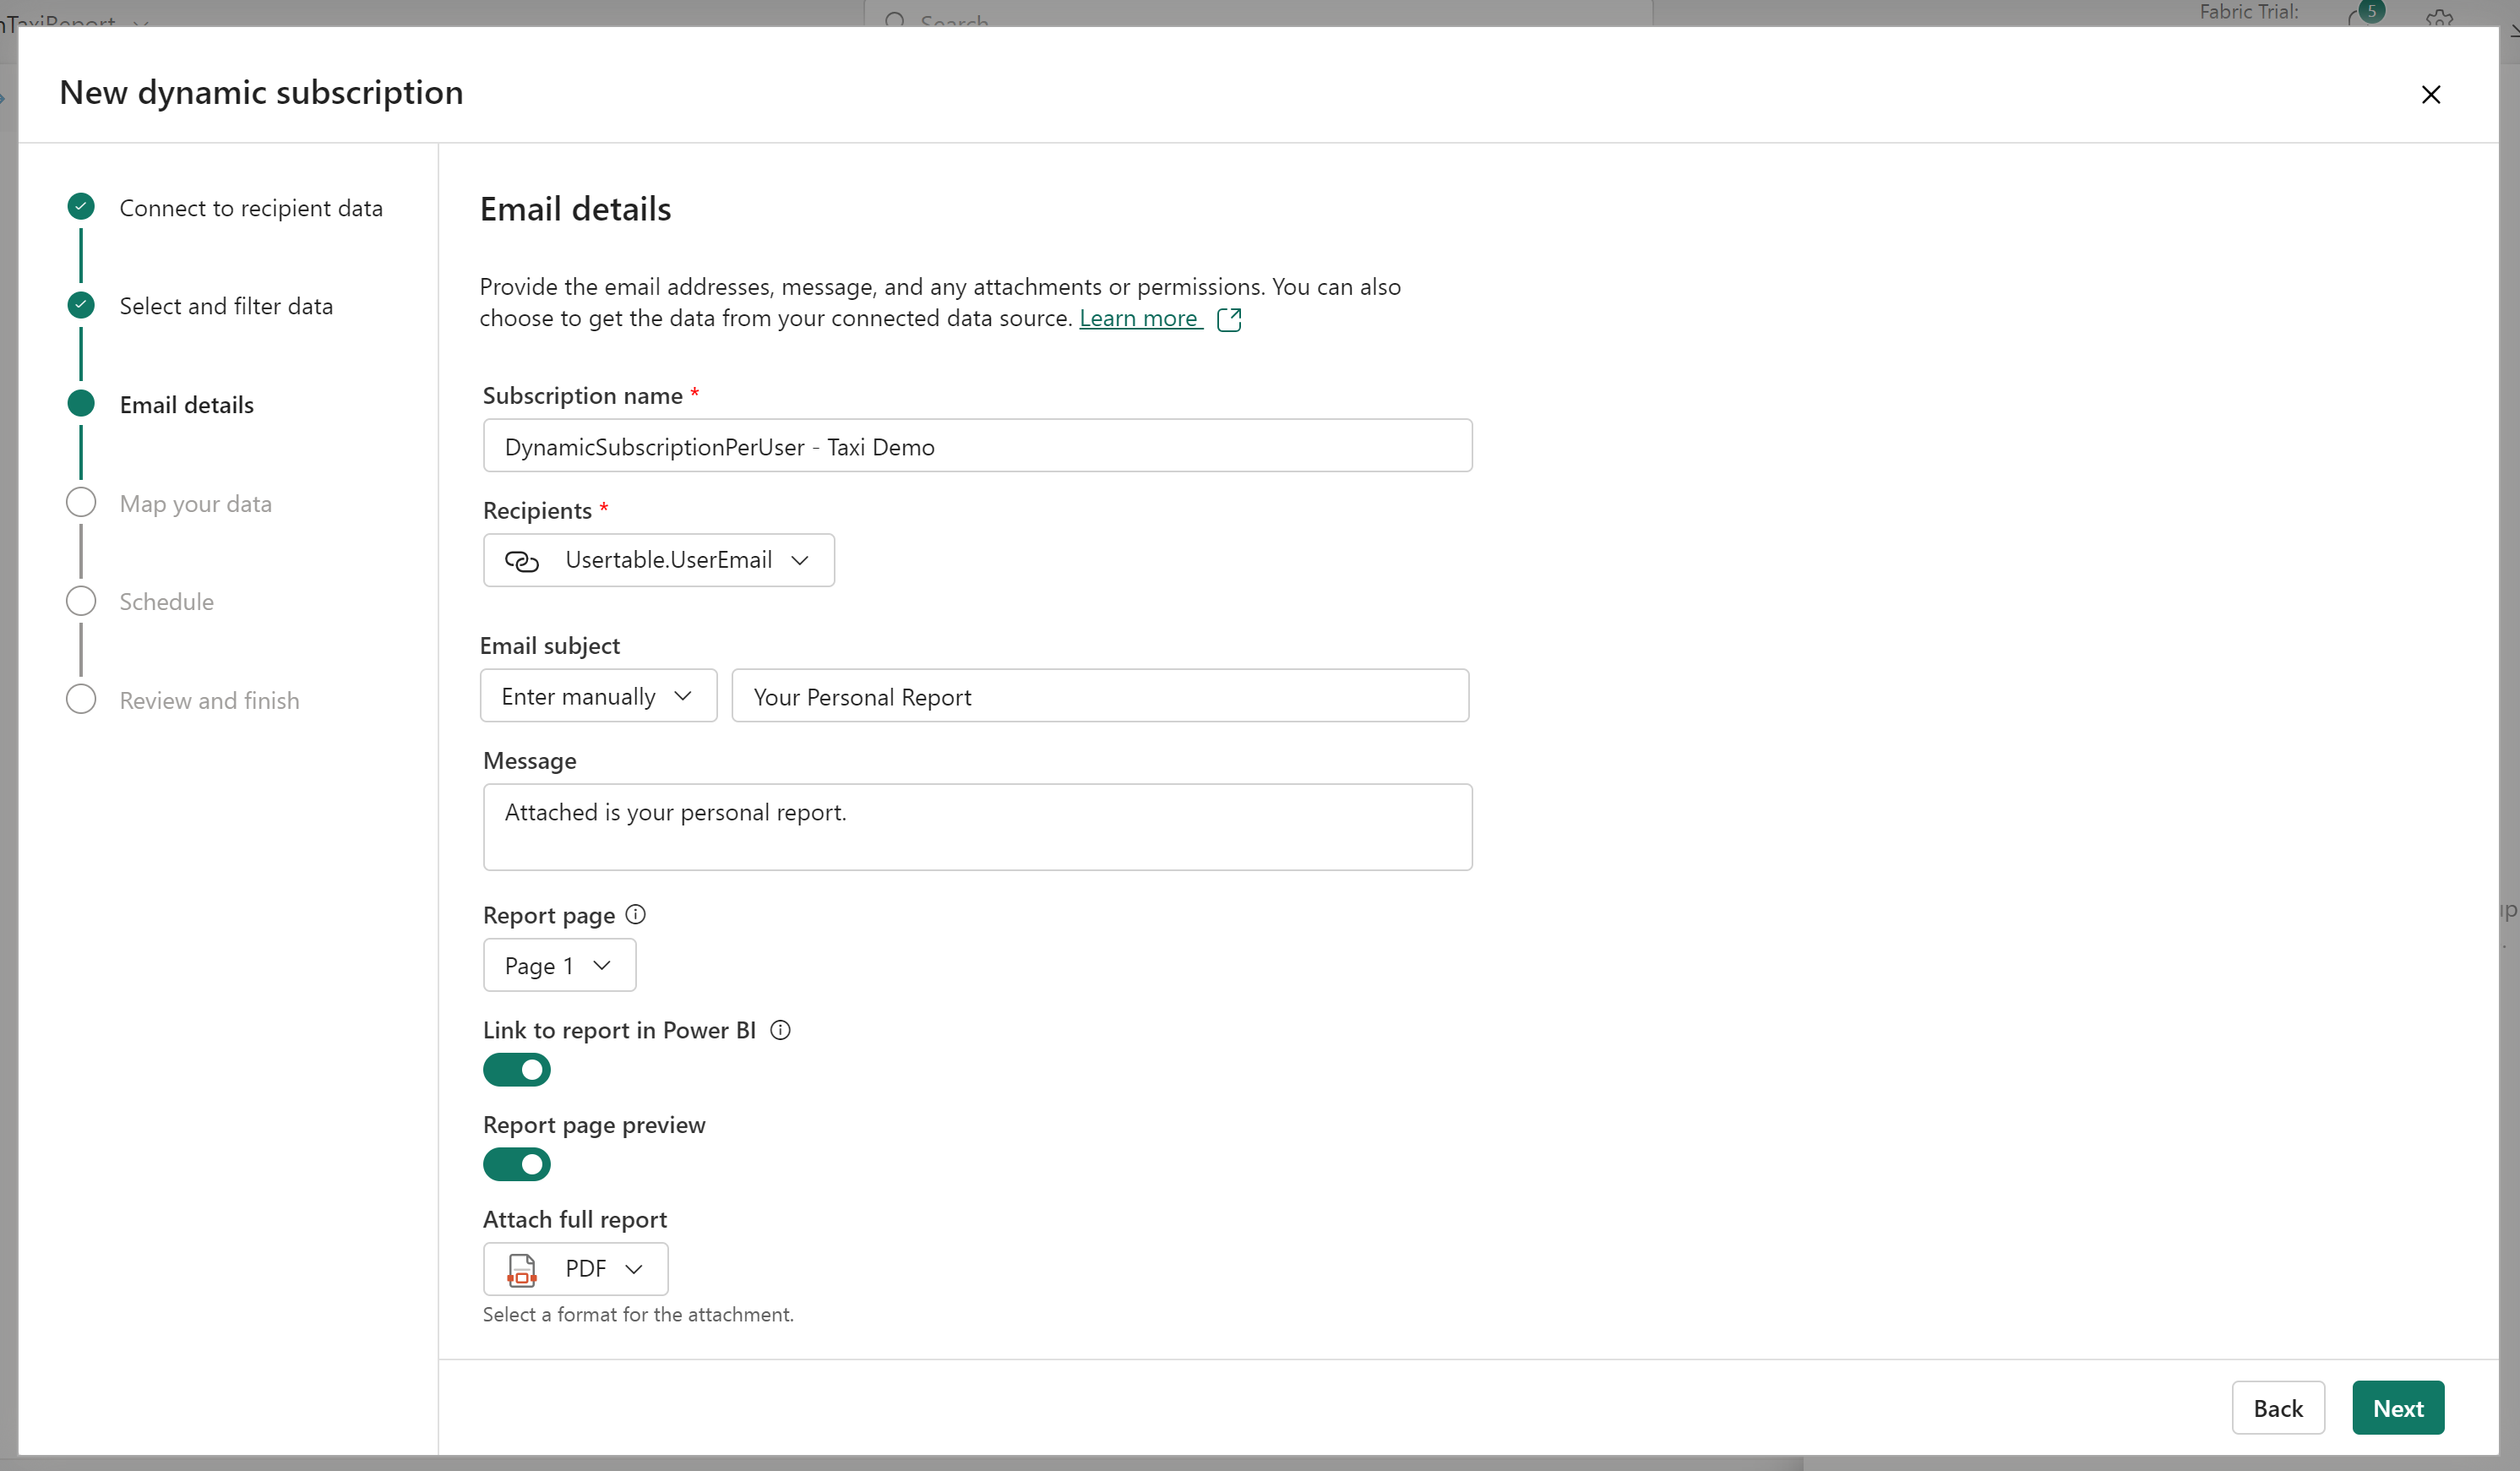The image size is (2520, 1471).
Task: Expand the Page 1 report page dropdown
Action: (601, 964)
